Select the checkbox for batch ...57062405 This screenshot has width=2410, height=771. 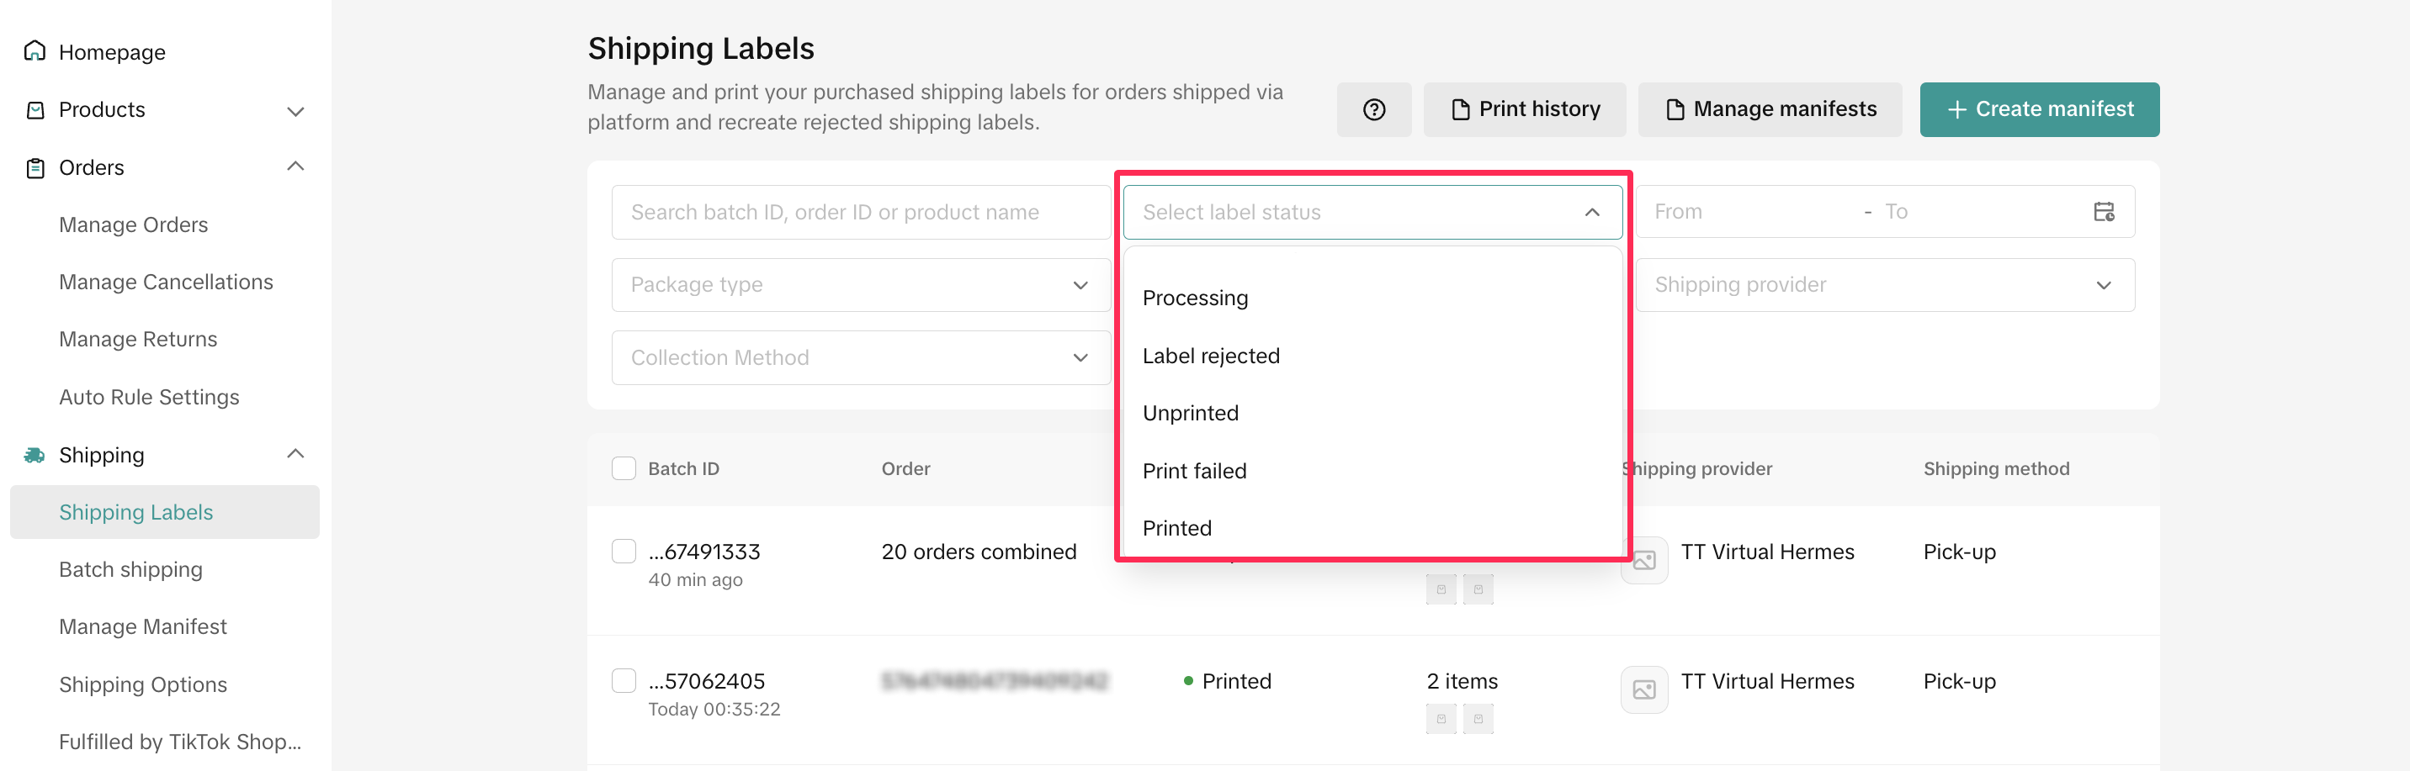[624, 680]
